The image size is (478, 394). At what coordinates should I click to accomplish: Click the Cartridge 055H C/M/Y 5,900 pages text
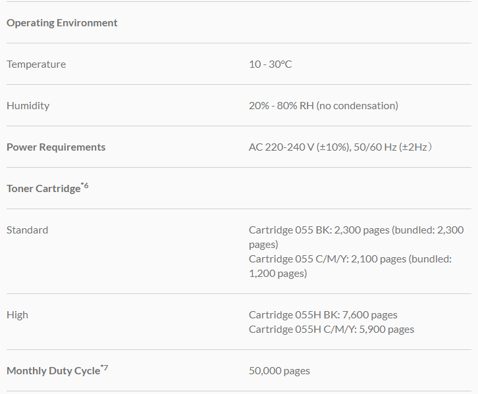pyautogui.click(x=331, y=330)
